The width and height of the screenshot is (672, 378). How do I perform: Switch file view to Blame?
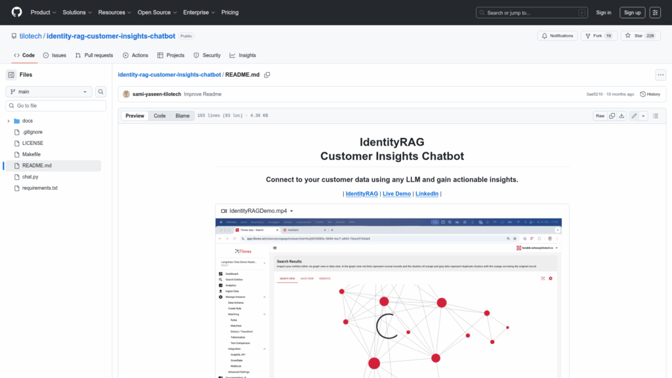[182, 115]
